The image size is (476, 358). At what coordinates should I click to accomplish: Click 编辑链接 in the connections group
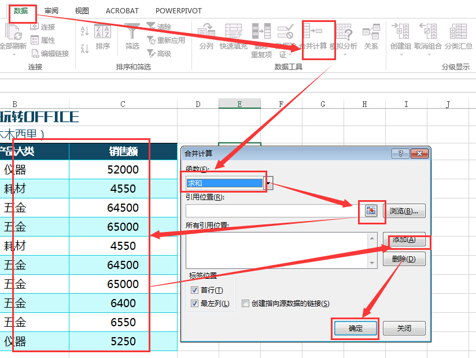tap(50, 53)
